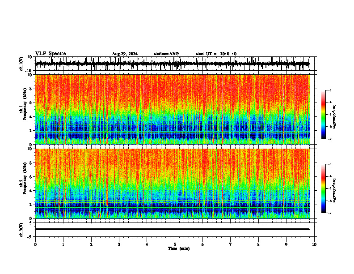This screenshot has height=274, width=354.
Task: Click the 'station= ANG' header label
Action: coord(166,54)
